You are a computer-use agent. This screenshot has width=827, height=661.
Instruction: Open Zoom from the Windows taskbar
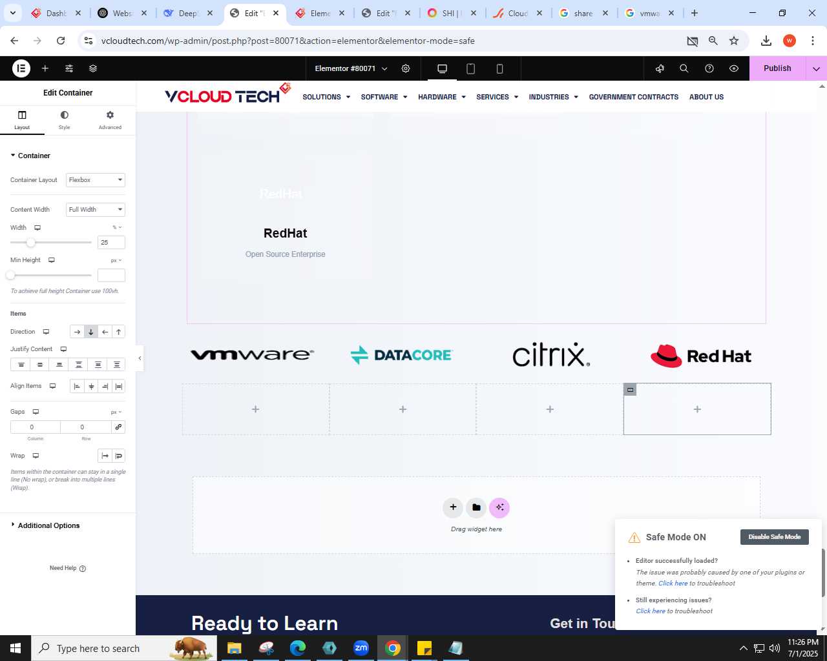[361, 648]
